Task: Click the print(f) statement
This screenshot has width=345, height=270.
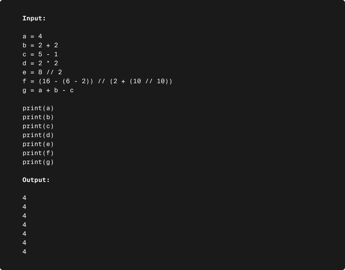Action: pyautogui.click(x=38, y=153)
